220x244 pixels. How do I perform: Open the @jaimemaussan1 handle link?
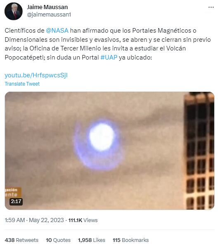pos(49,14)
